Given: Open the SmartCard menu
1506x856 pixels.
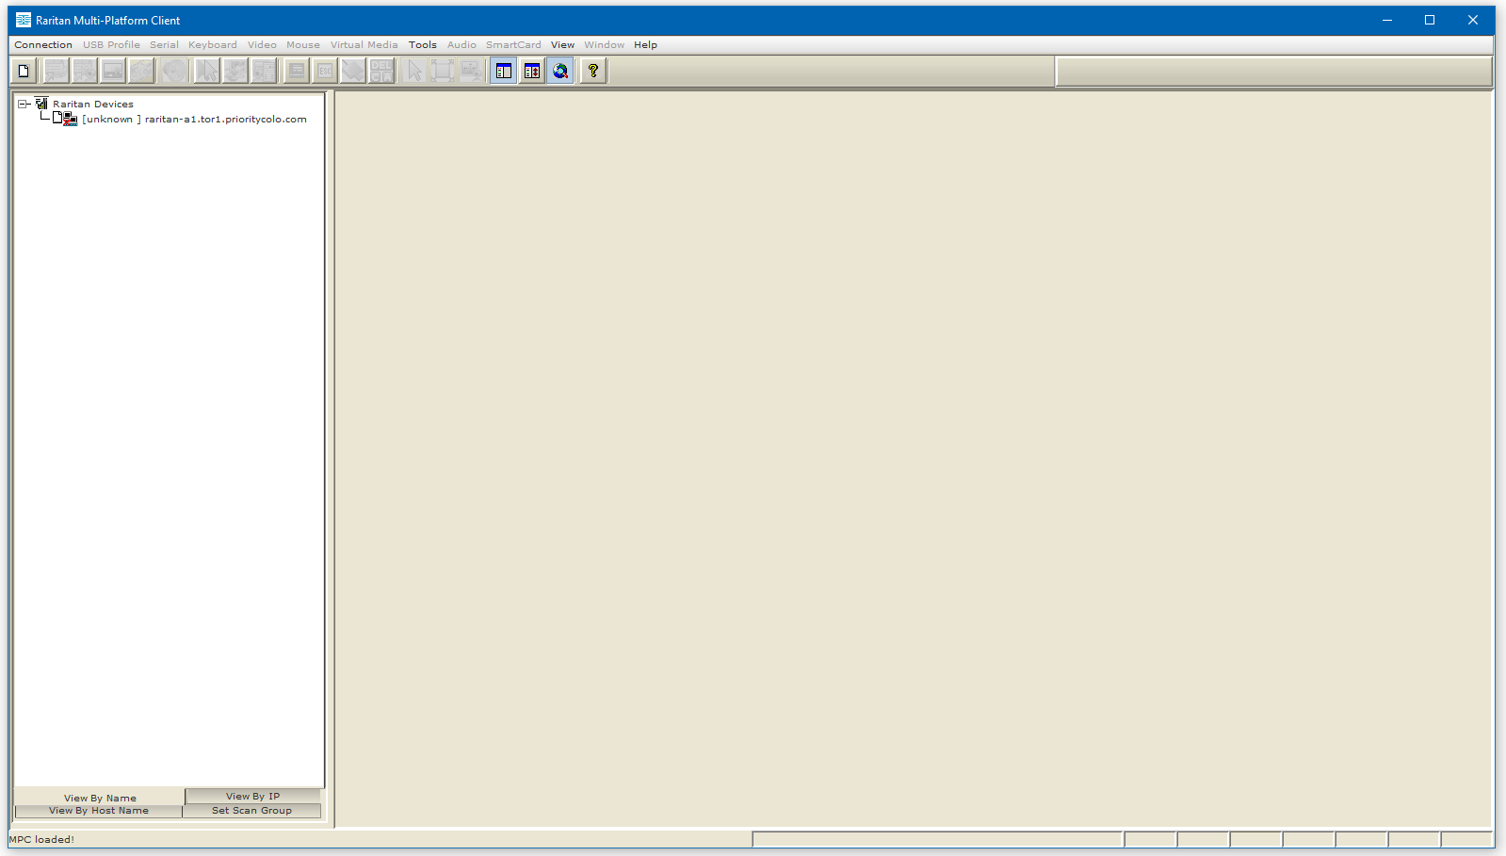Looking at the screenshot, I should [513, 45].
